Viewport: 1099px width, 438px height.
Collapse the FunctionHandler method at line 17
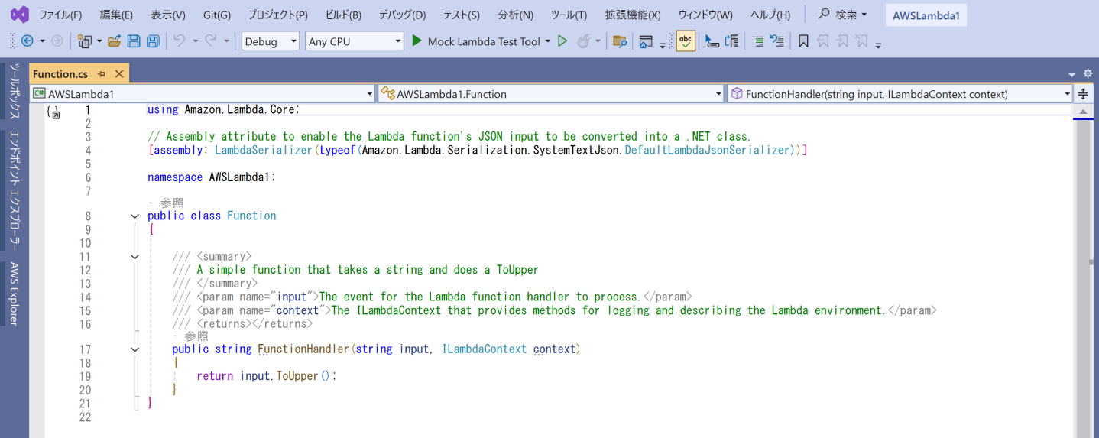(x=135, y=349)
